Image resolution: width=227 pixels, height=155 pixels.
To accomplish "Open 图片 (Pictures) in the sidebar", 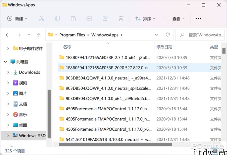I will [20, 93].
